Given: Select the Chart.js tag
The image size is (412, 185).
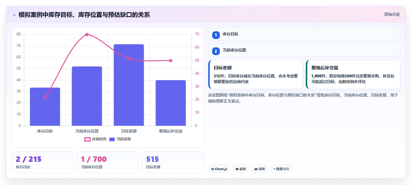Looking at the screenshot, I should pyautogui.click(x=219, y=169).
